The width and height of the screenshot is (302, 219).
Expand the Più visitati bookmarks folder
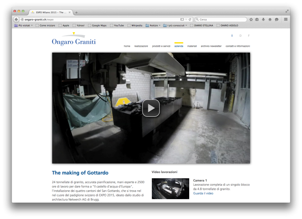click(x=24, y=25)
